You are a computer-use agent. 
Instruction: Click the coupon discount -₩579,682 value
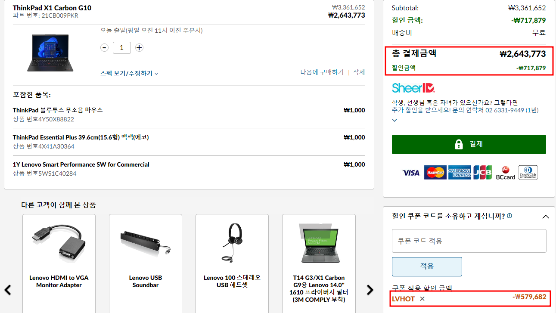coord(529,297)
